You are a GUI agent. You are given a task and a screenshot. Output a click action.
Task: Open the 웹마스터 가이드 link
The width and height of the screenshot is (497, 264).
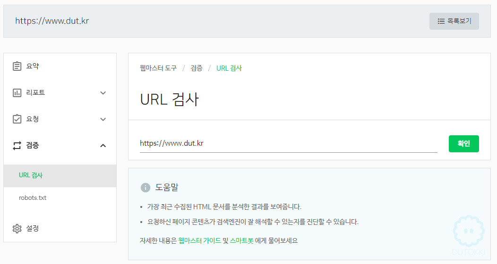click(199, 240)
